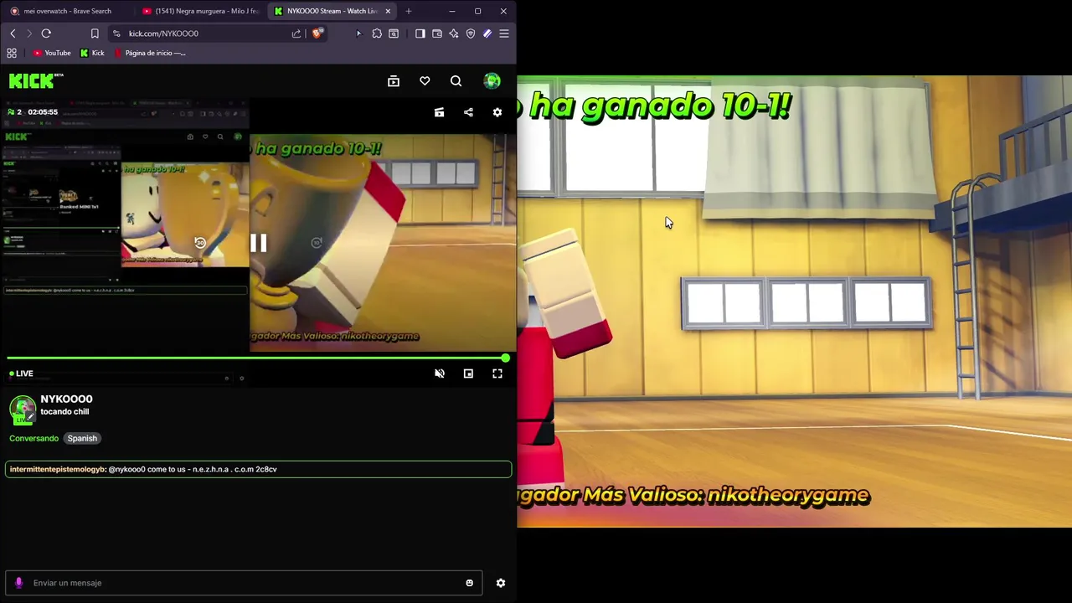The image size is (1072, 603).
Task: Open the Kick search magnifier
Action: [456, 81]
